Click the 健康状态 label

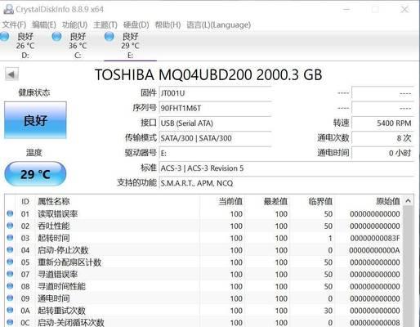(34, 92)
